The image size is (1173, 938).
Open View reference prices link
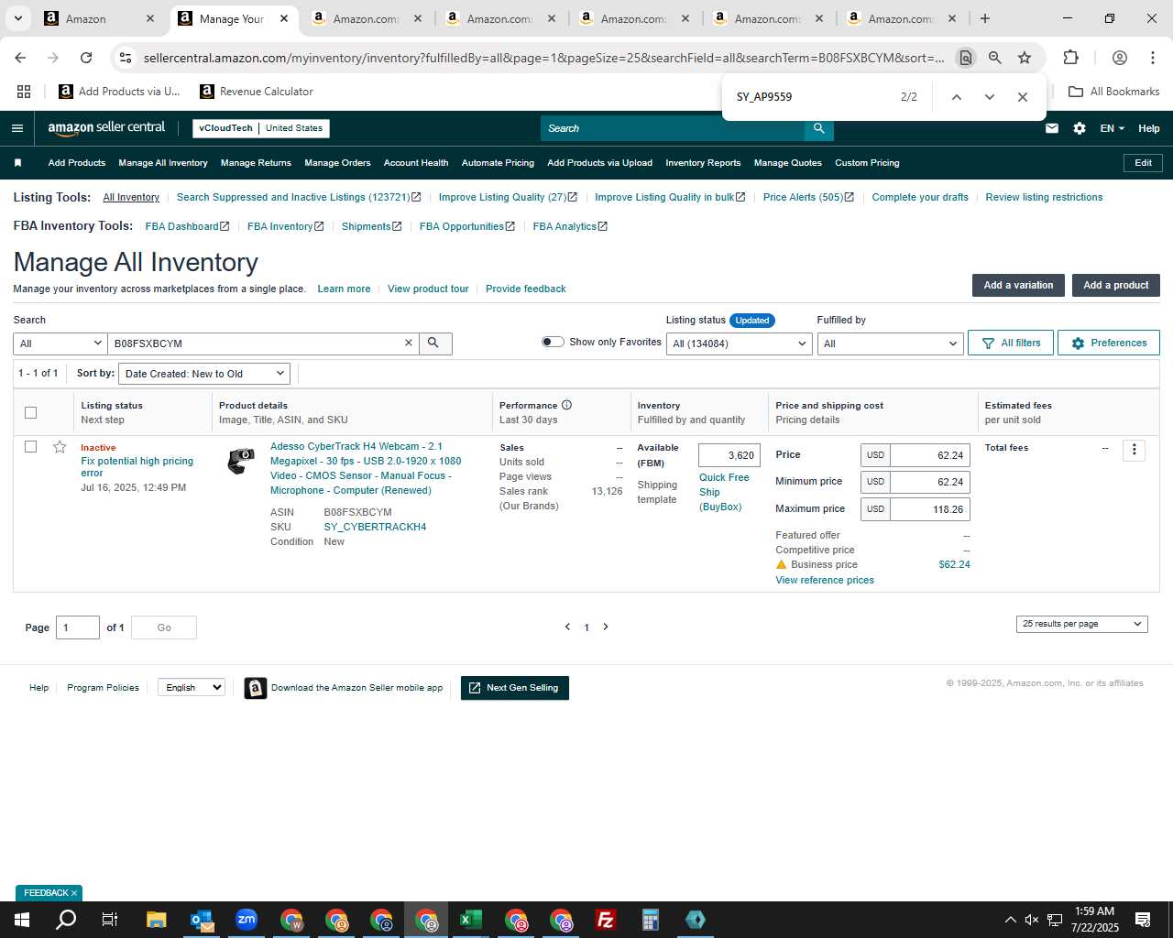point(825,580)
